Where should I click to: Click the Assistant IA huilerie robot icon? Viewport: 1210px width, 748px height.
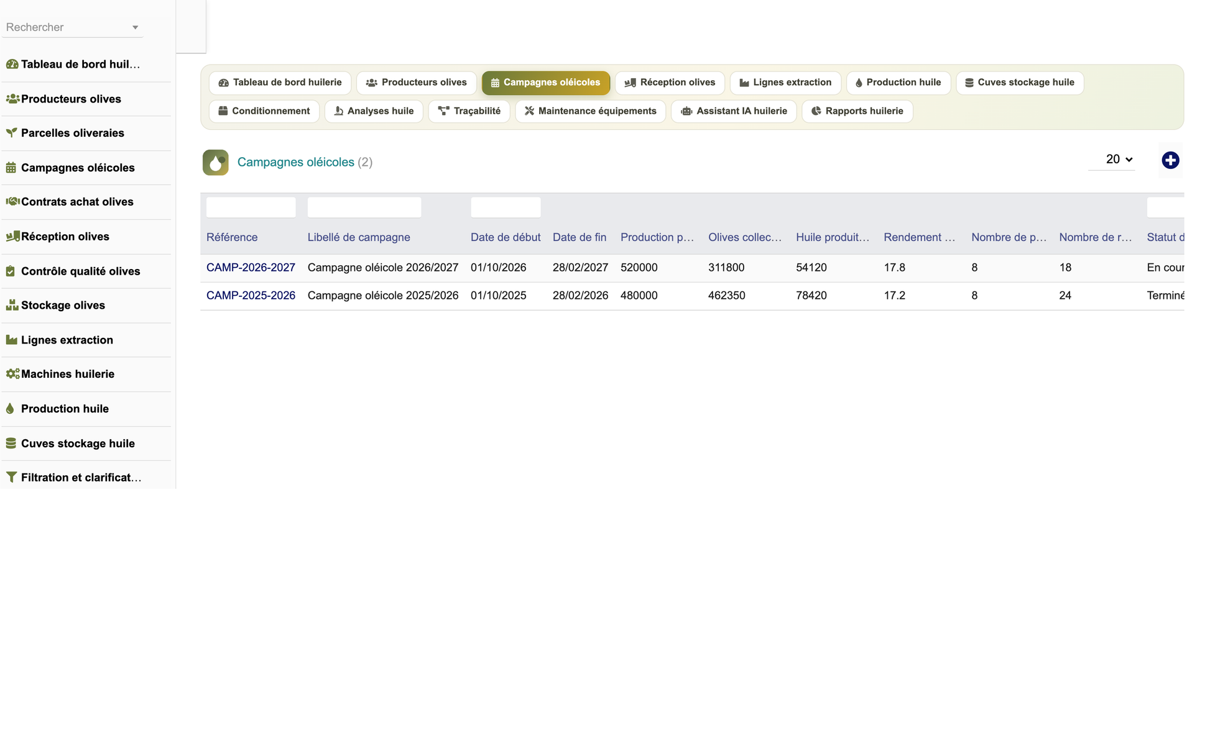[x=686, y=111]
